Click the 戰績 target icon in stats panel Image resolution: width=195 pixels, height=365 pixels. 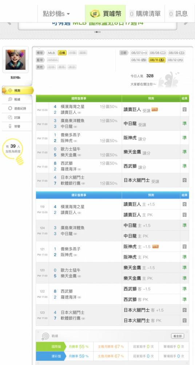click(x=45, y=336)
